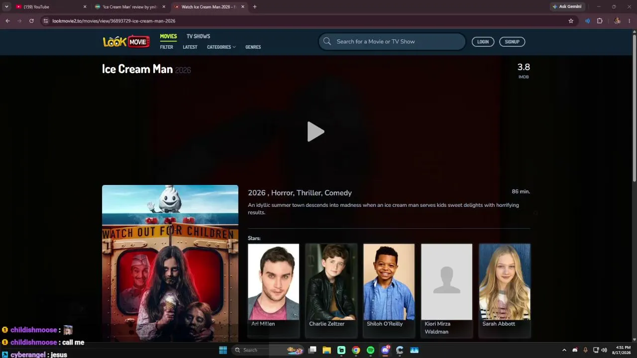Click the Discord system tray icon

pos(575,350)
